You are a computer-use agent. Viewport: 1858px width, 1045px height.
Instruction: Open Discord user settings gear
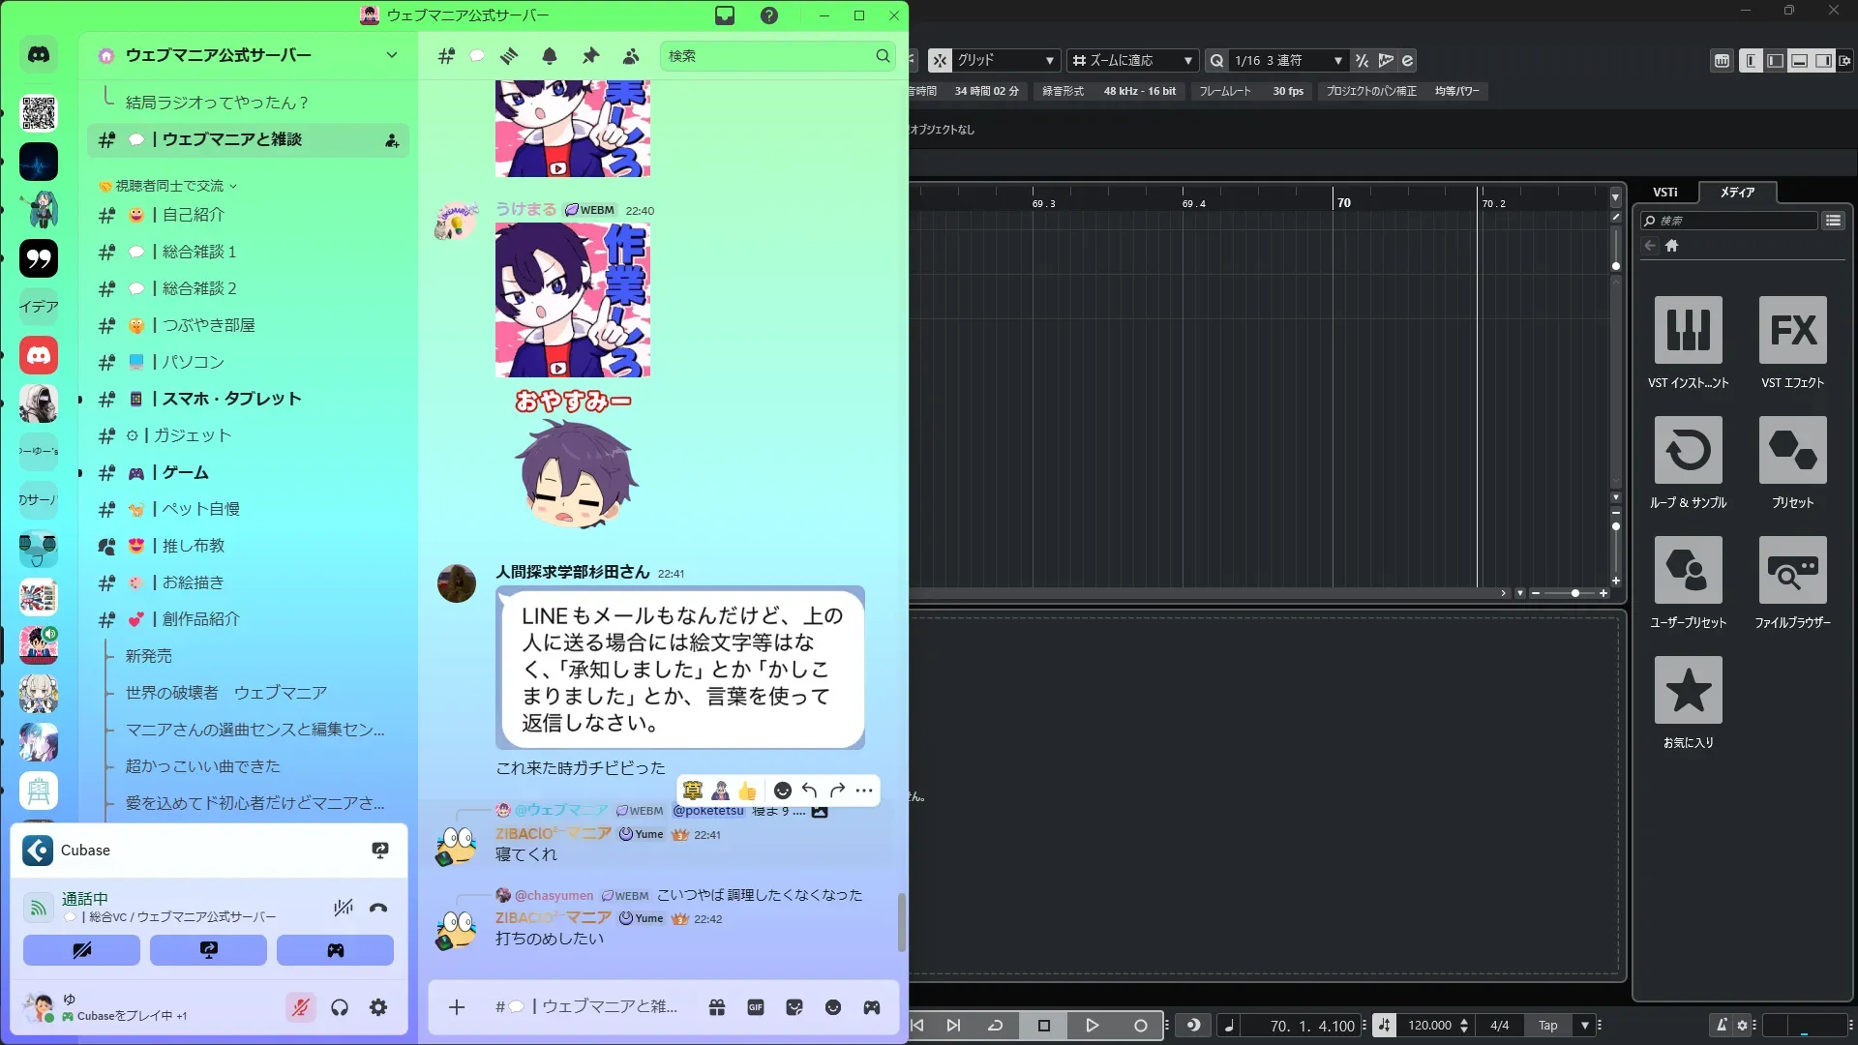(378, 1008)
